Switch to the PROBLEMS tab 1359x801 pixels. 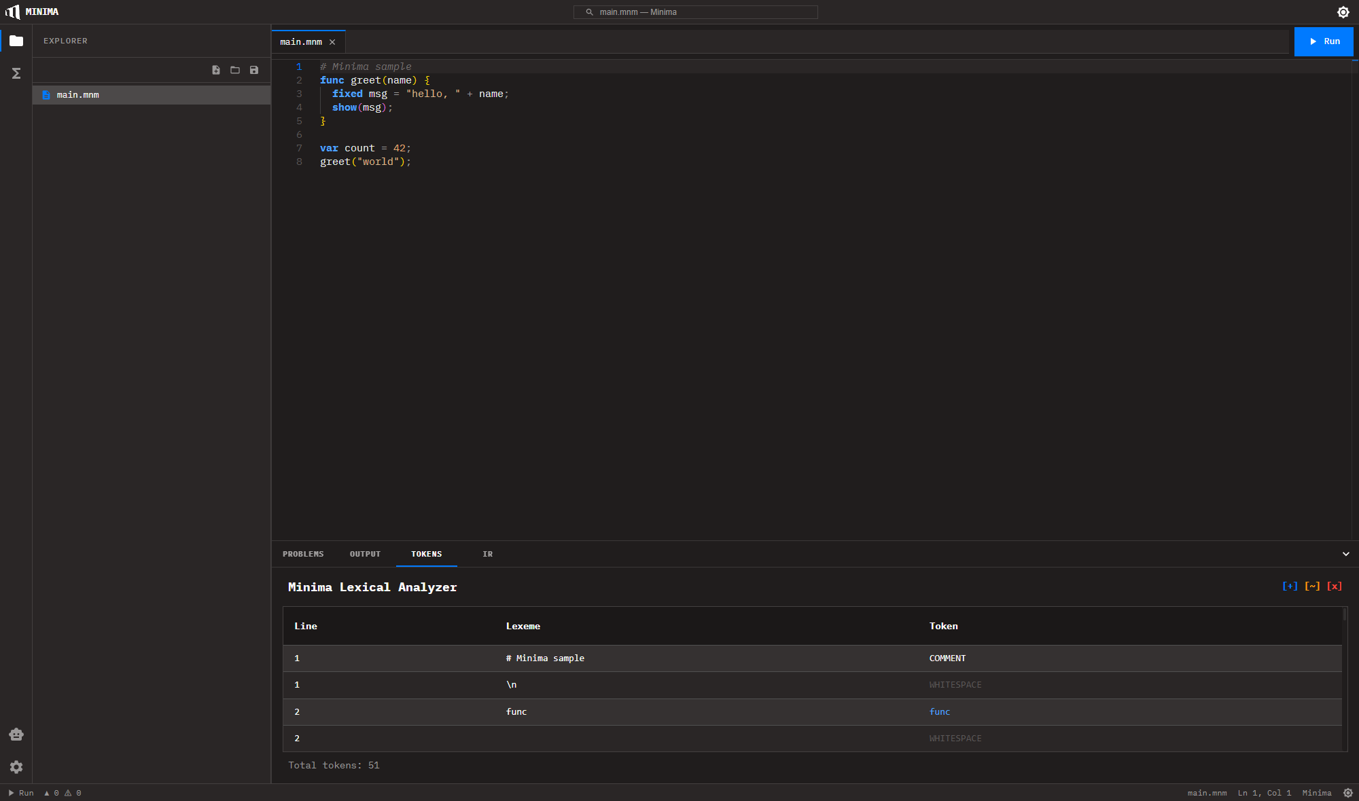click(x=303, y=554)
